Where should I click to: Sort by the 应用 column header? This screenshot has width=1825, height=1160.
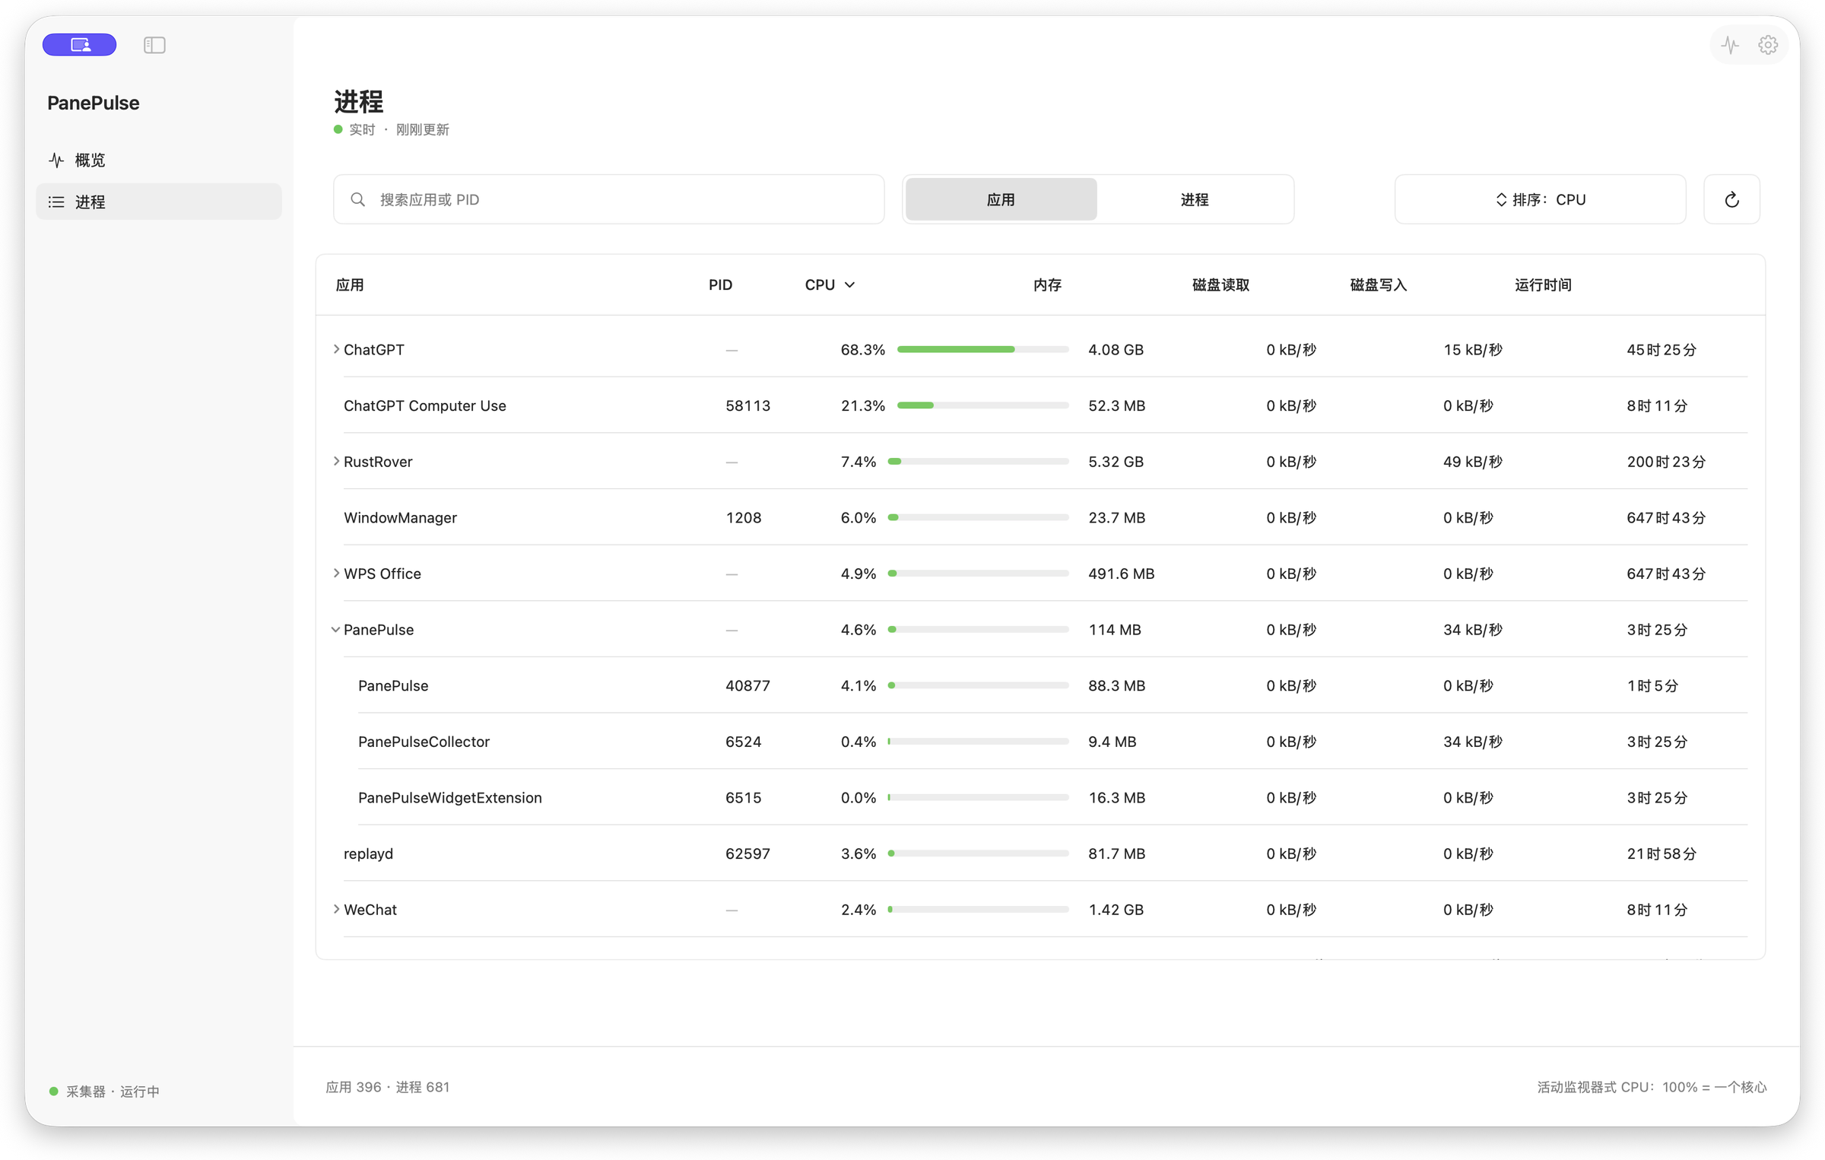click(x=350, y=284)
